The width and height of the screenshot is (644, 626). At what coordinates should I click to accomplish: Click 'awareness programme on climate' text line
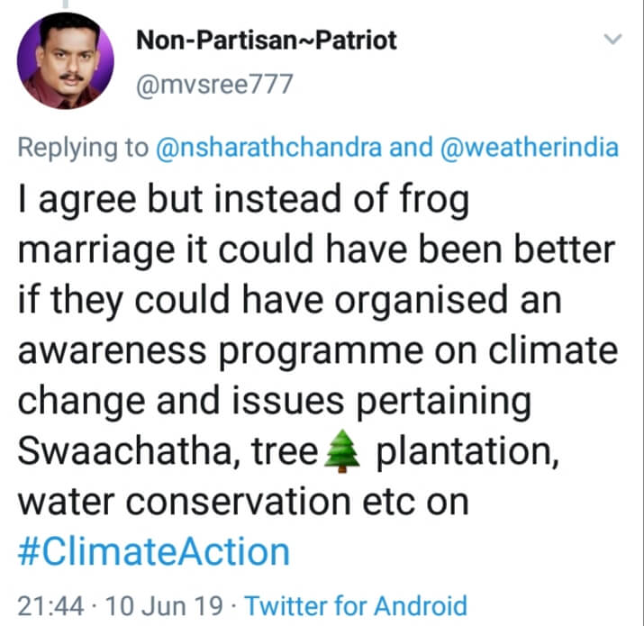315,350
